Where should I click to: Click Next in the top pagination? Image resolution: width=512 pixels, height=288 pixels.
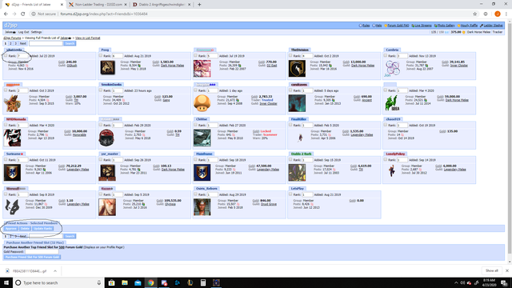pyautogui.click(x=22, y=43)
